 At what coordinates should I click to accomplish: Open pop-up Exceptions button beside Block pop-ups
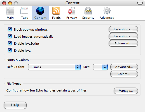123,29
